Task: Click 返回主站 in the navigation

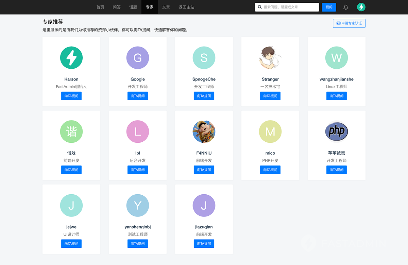Action: pos(186,7)
